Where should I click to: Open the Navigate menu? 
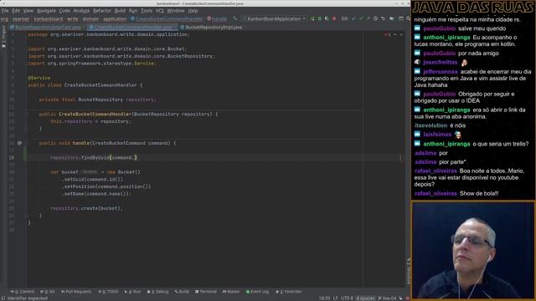click(46, 11)
